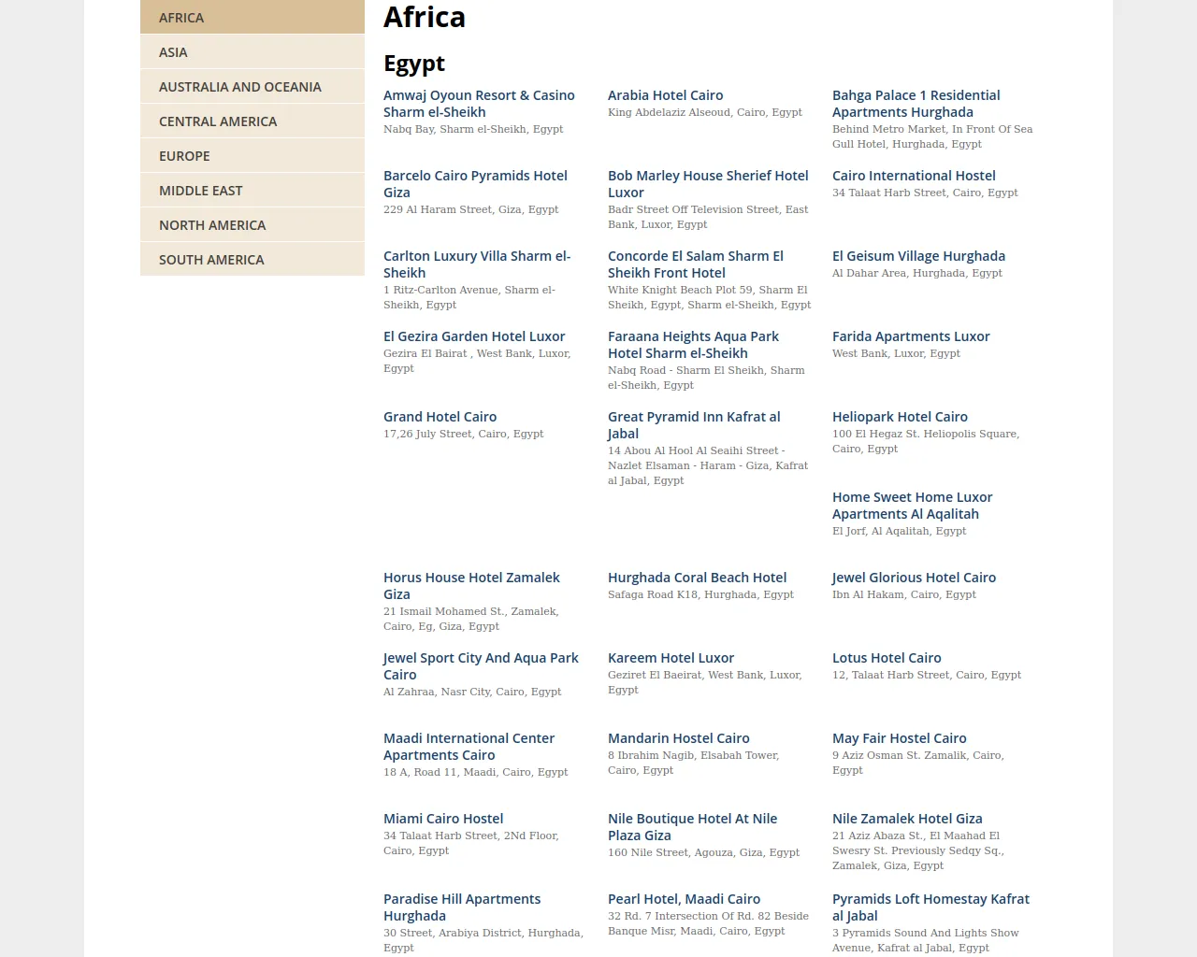Click Pearl Hotel, Maadi Cairo listing

(x=684, y=899)
